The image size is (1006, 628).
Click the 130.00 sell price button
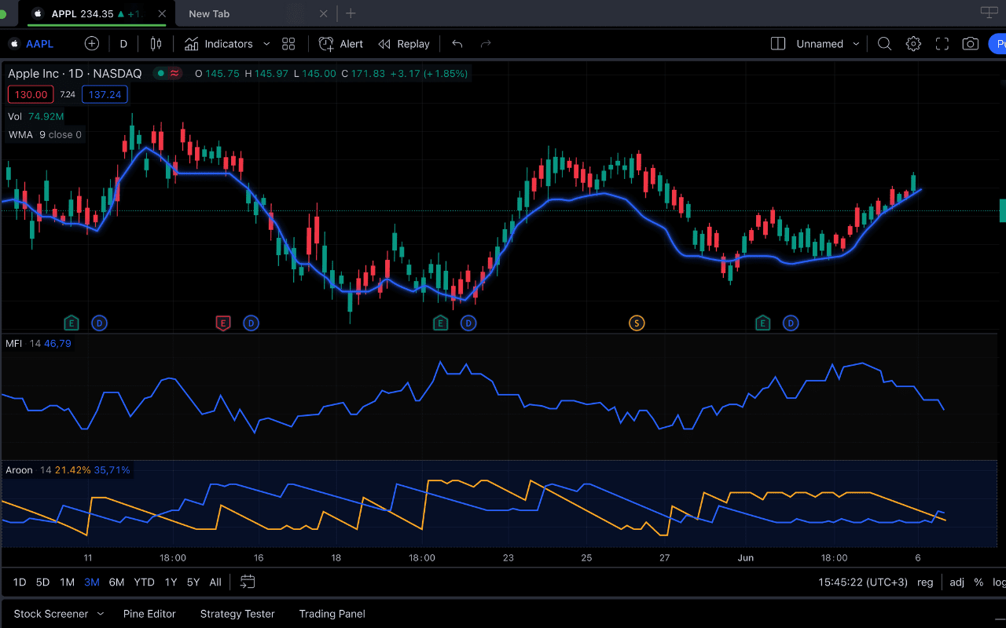pyautogui.click(x=31, y=94)
